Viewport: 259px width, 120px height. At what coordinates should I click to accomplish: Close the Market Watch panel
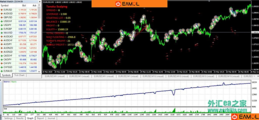[x=40, y=2]
